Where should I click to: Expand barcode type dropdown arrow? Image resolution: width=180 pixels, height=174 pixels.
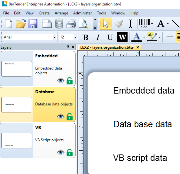[x=152, y=24]
